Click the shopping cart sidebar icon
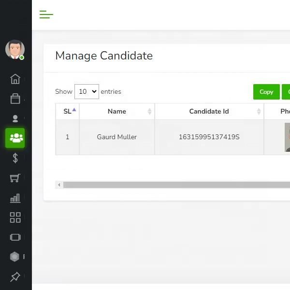 [15, 178]
